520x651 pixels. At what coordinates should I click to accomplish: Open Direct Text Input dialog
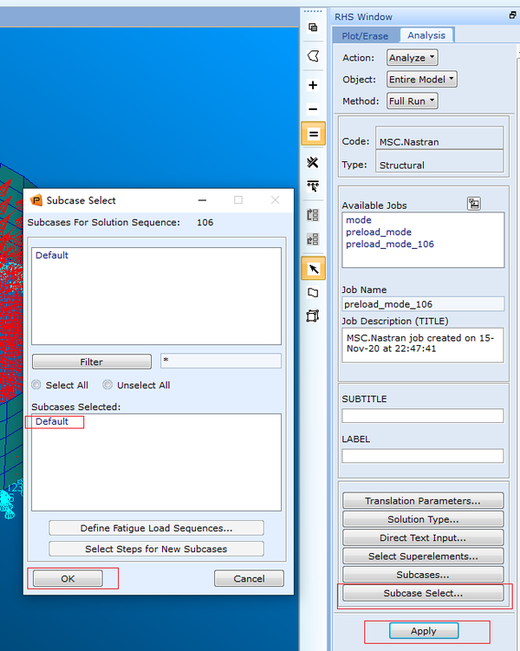423,537
